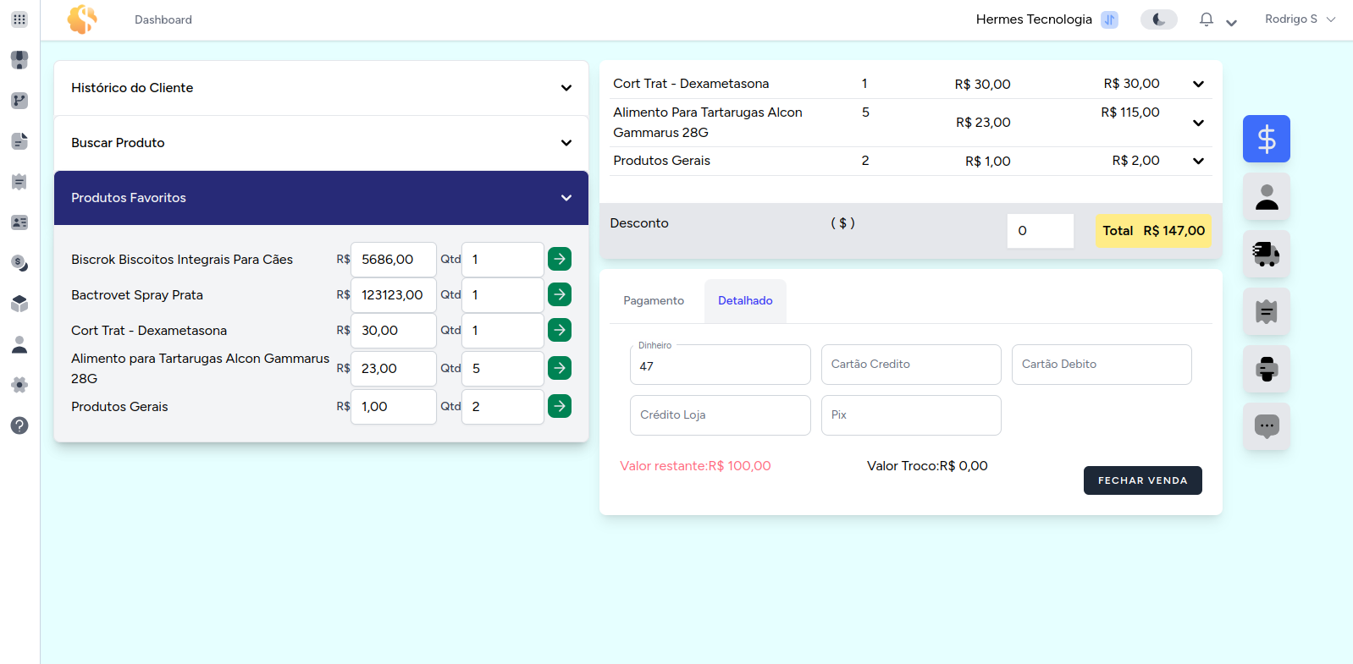The image size is (1353, 664).
Task: Click the Dinheiro amount field
Action: 720,365
